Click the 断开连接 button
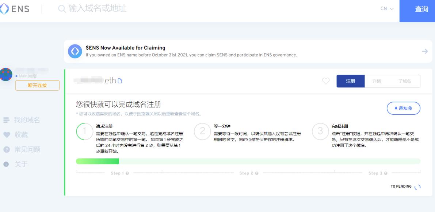Screen dimensions: 435x212 [x=37, y=85]
